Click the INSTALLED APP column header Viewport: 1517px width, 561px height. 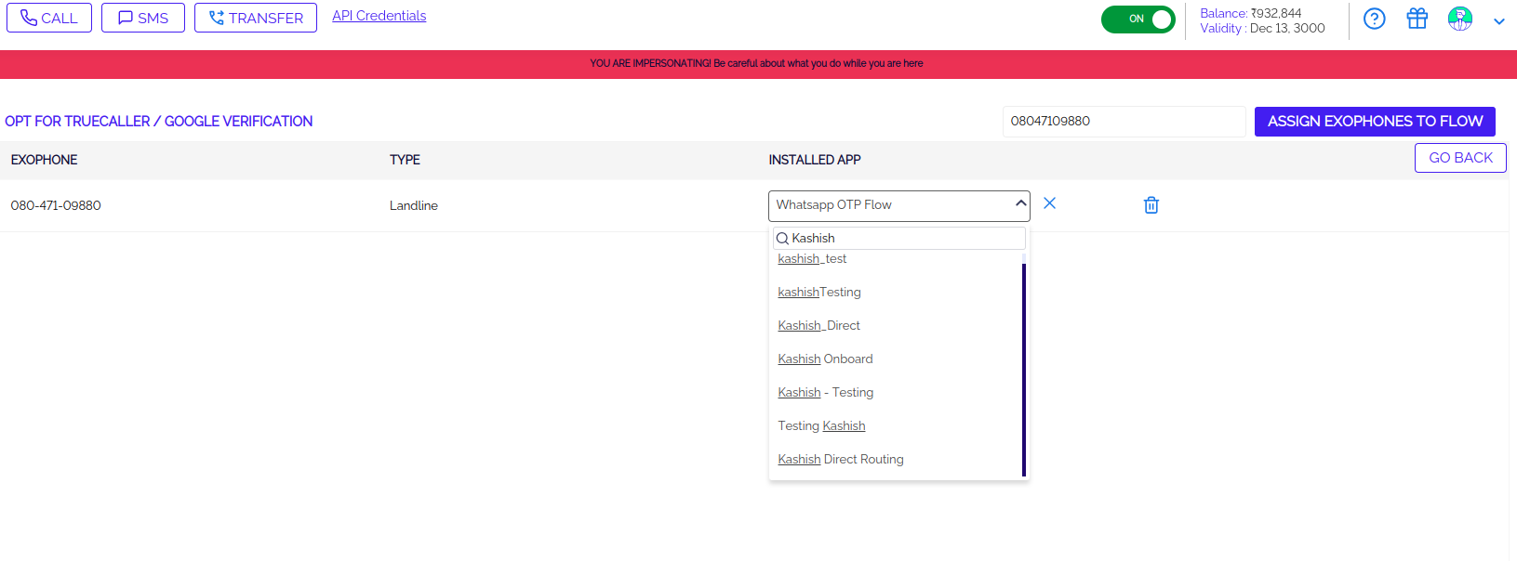(815, 160)
